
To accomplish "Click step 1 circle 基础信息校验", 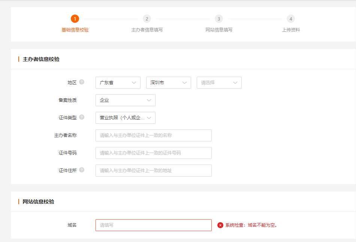I will [75, 19].
